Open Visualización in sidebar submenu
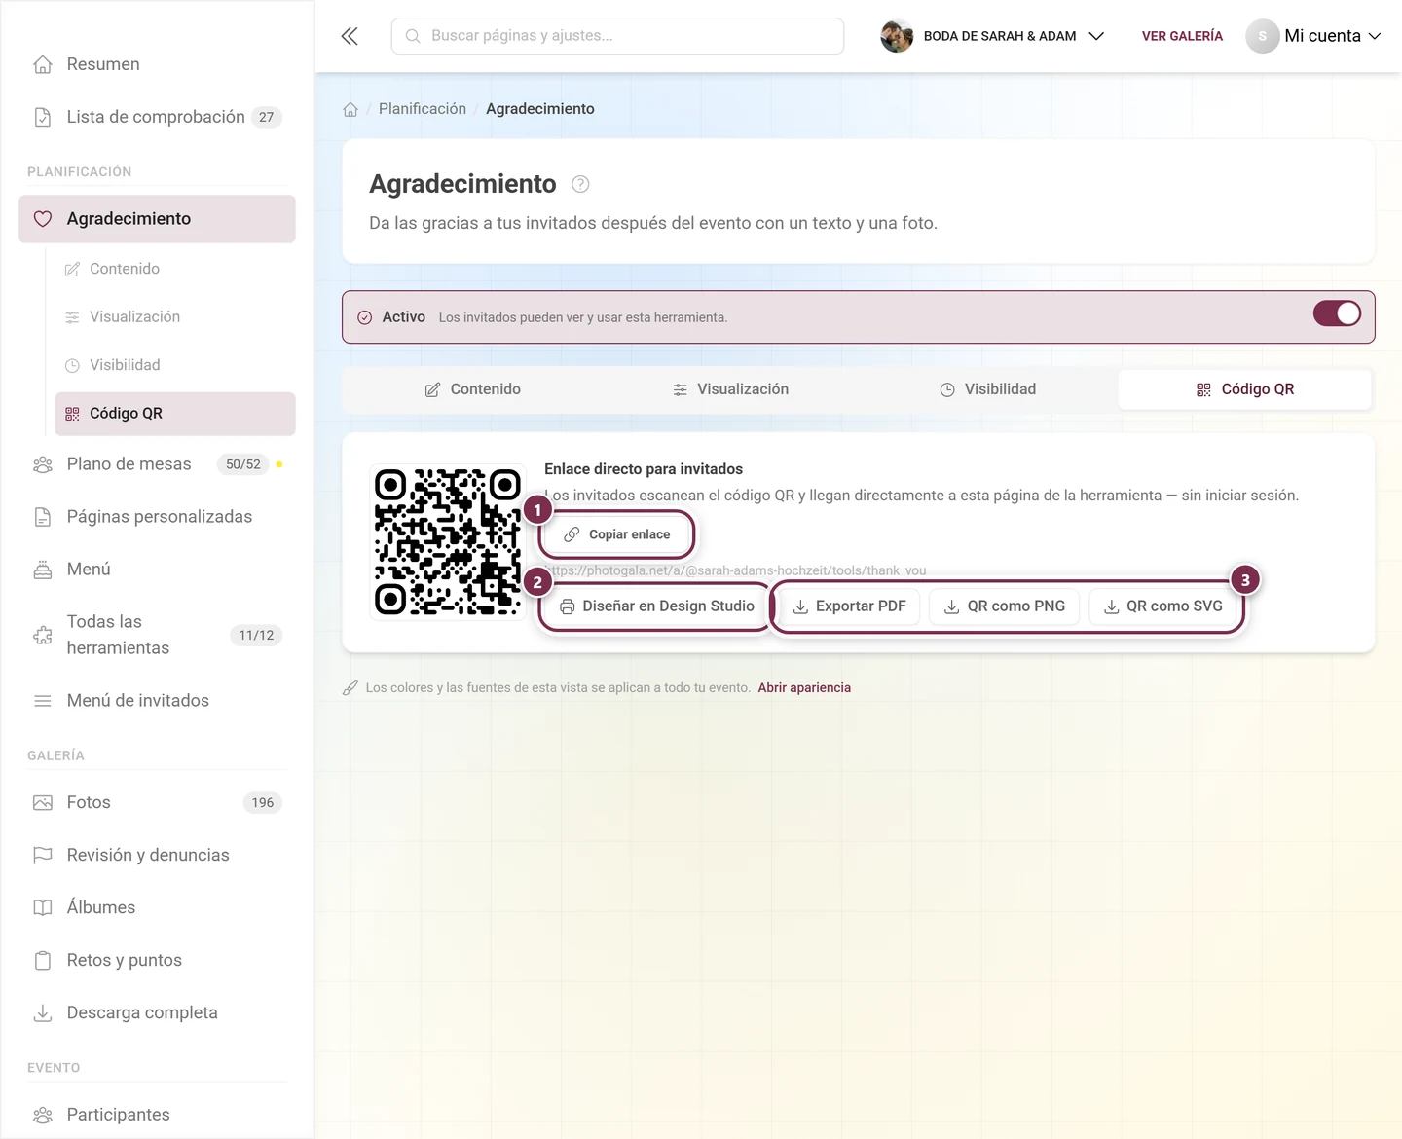 tap(175, 317)
